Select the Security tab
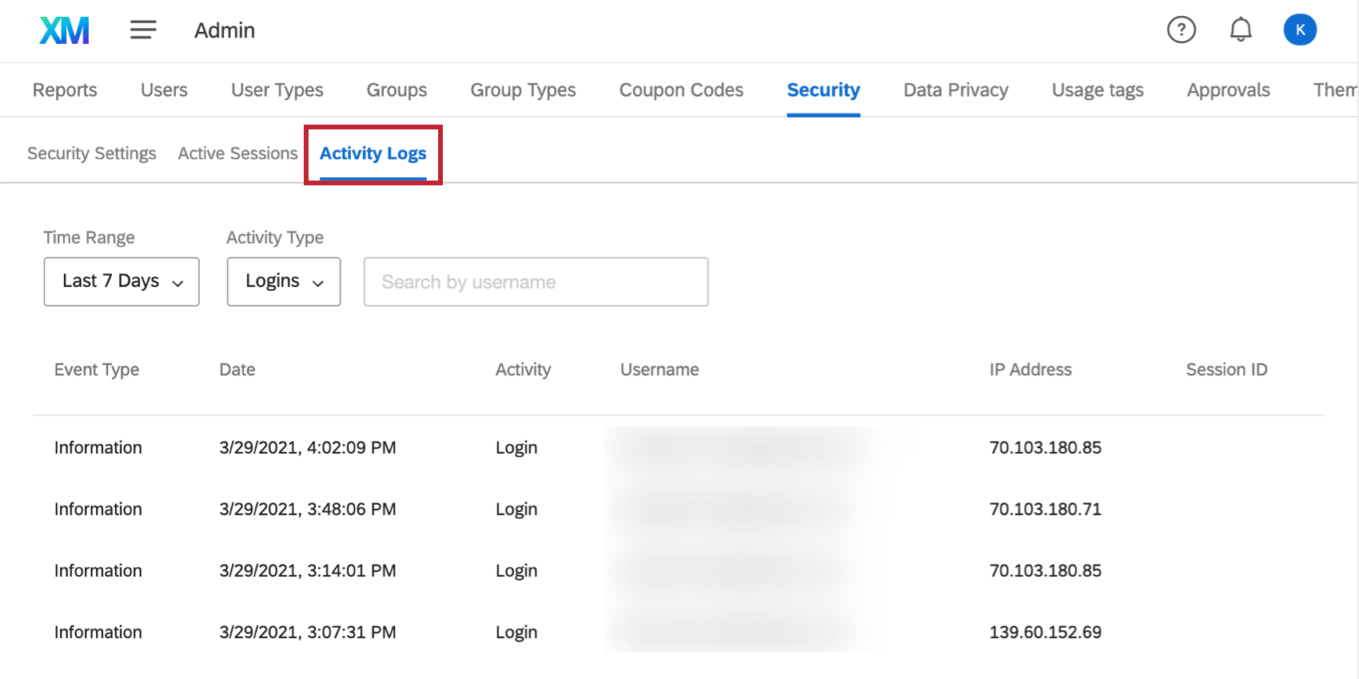The image size is (1359, 679). pos(823,90)
